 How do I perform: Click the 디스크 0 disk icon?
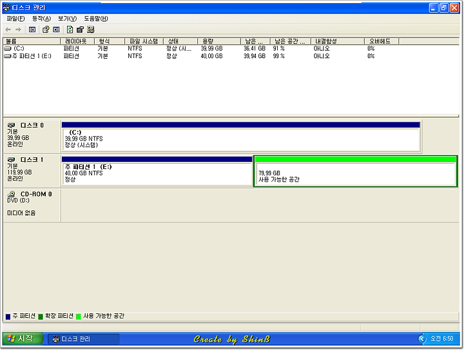[x=11, y=126]
